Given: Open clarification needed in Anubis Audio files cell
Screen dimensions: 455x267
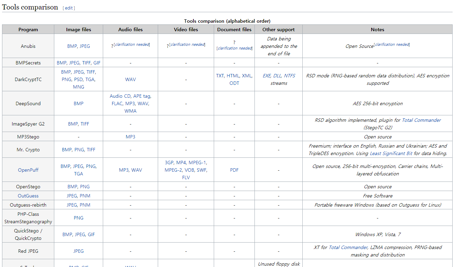Looking at the screenshot, I should pos(132,44).
